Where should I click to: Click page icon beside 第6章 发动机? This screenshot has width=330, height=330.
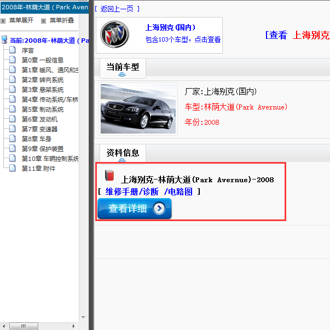(13, 119)
